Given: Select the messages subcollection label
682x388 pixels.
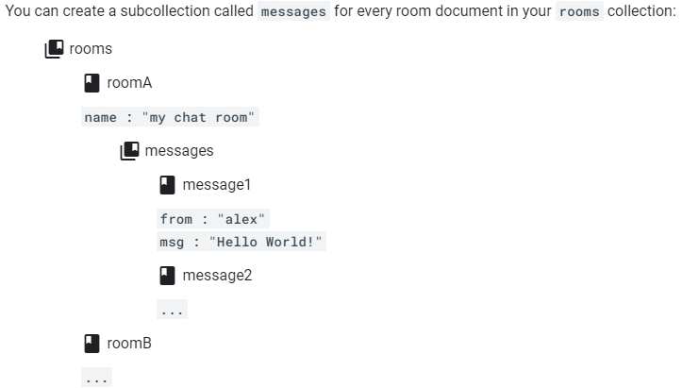Looking at the screenshot, I should (179, 151).
